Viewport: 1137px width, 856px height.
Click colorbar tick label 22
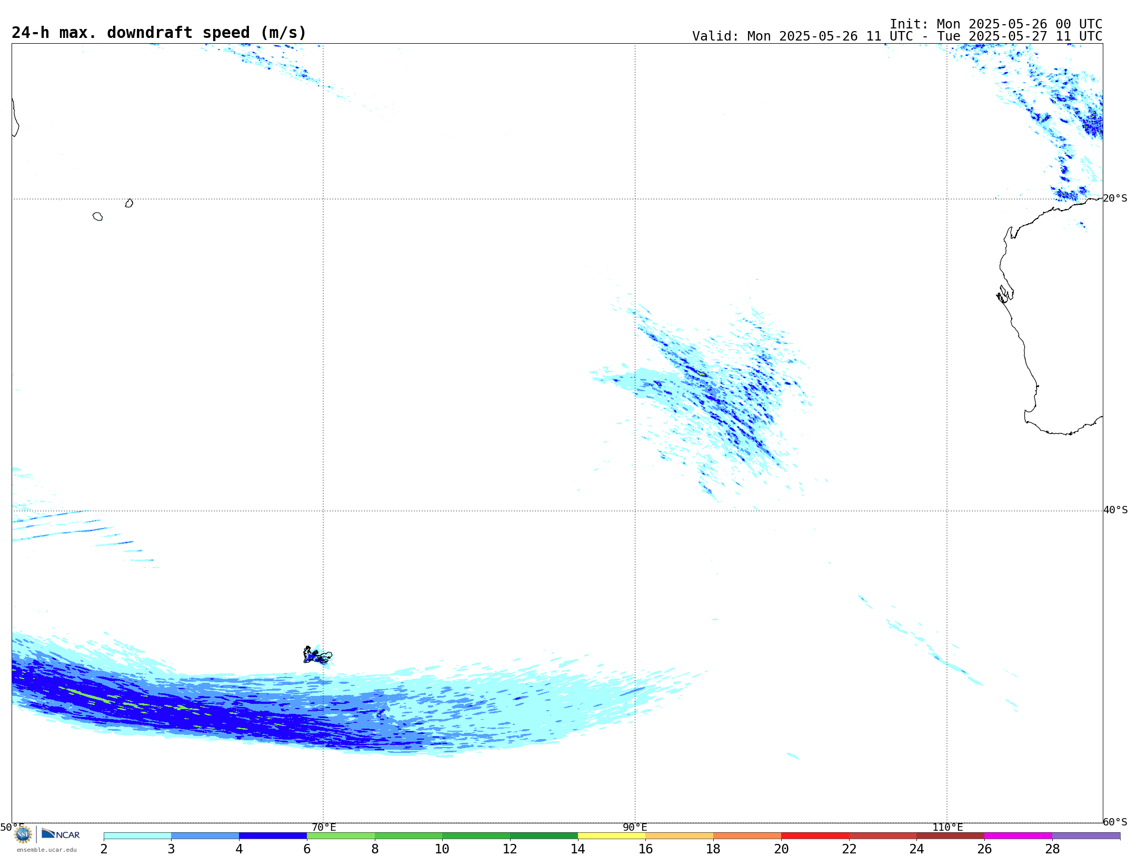tap(849, 849)
